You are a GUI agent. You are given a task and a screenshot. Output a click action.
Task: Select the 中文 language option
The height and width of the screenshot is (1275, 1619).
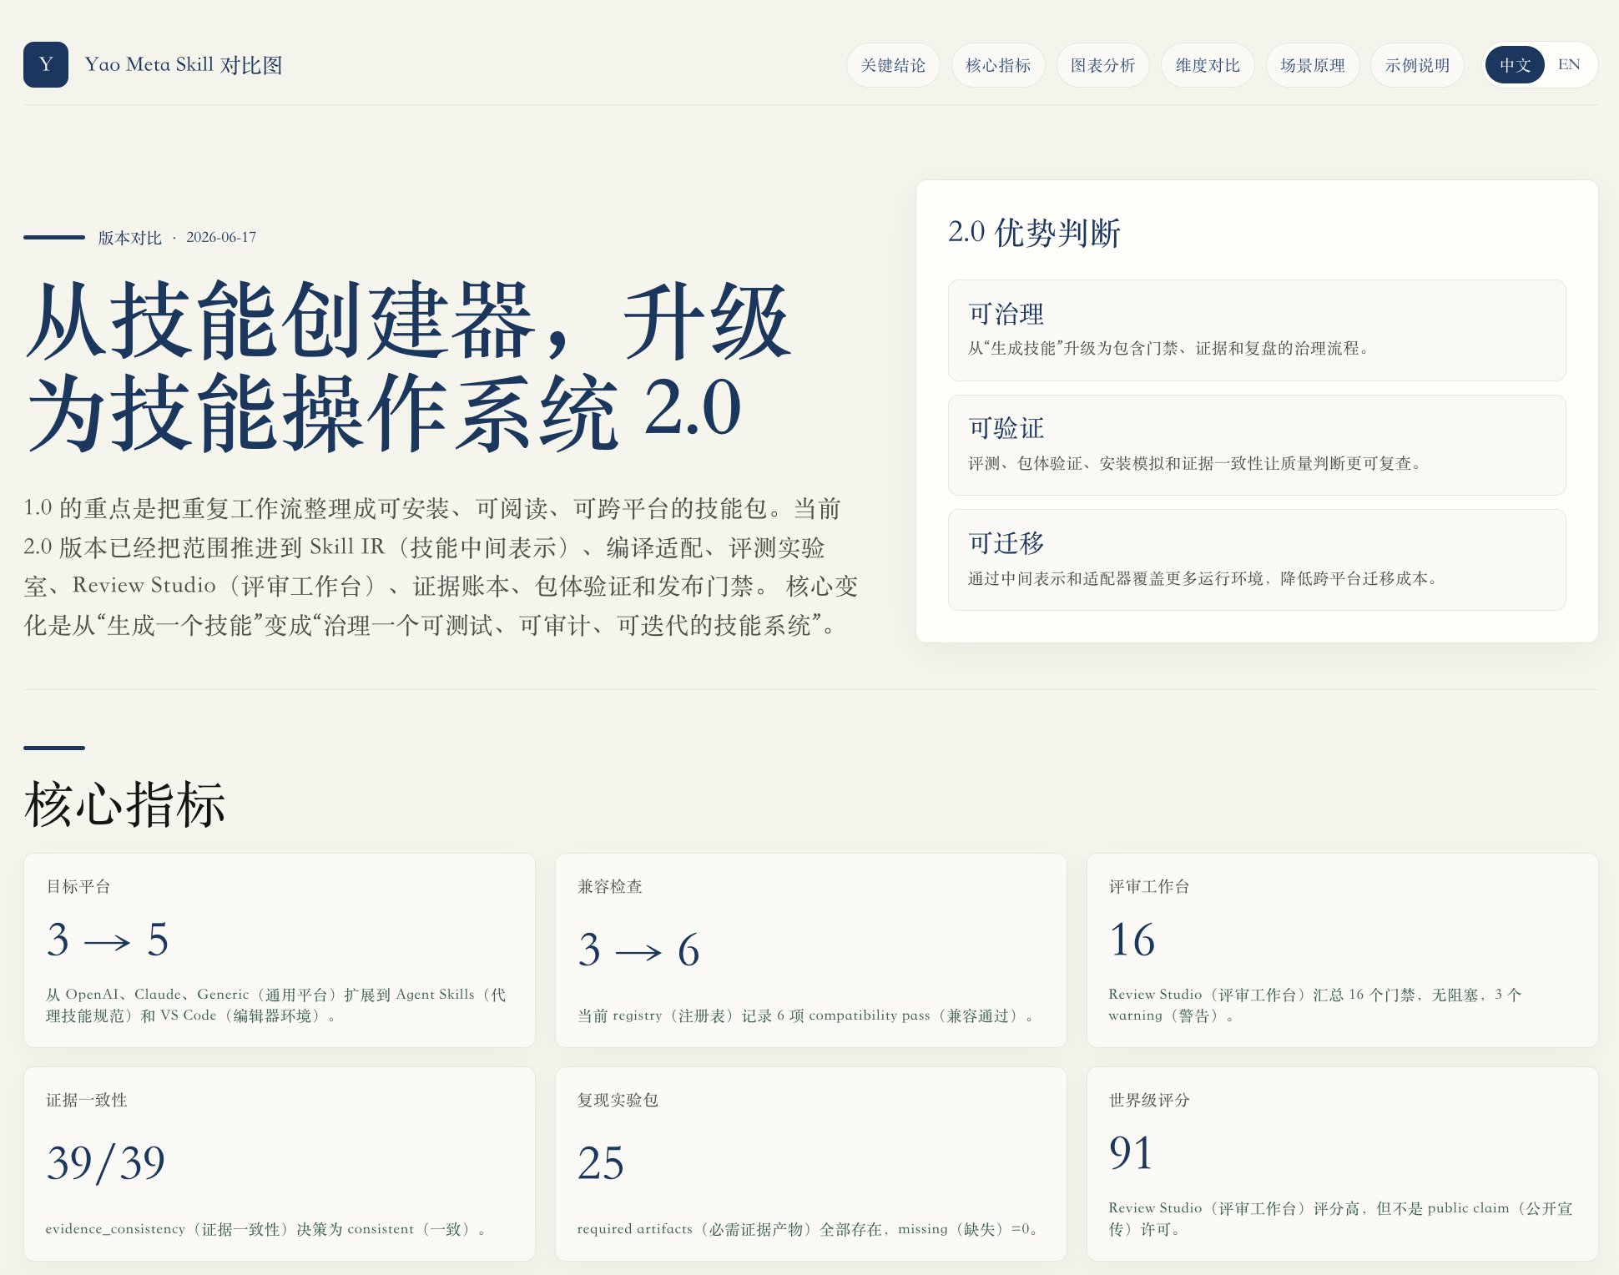(1515, 65)
